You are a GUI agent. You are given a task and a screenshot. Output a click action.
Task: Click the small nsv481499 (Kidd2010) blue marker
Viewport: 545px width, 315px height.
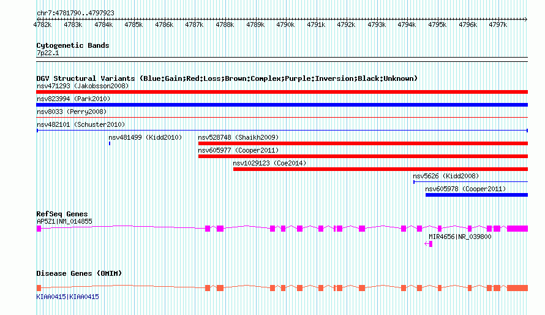110,143
